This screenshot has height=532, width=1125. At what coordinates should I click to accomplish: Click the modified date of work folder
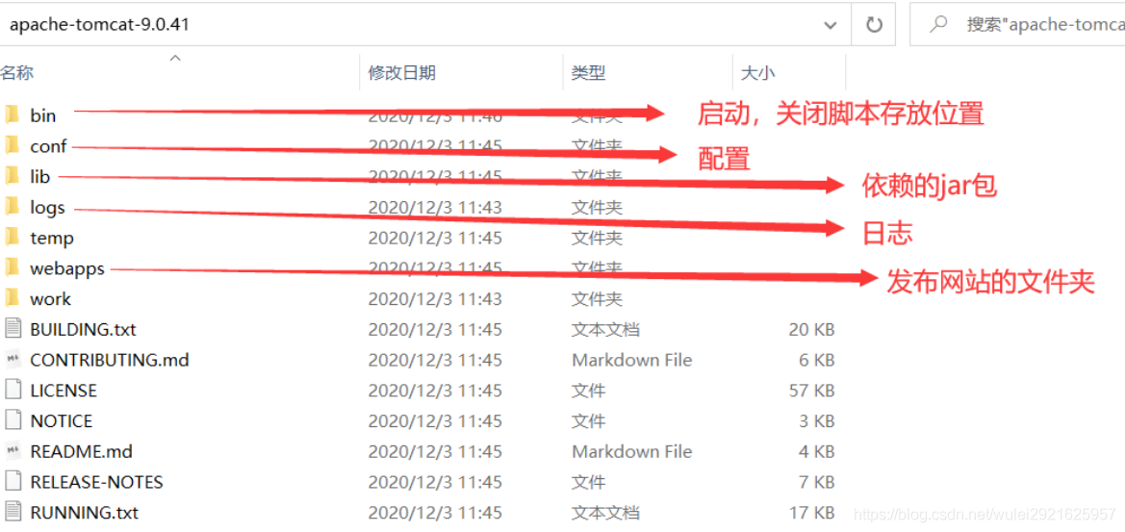pyautogui.click(x=435, y=299)
